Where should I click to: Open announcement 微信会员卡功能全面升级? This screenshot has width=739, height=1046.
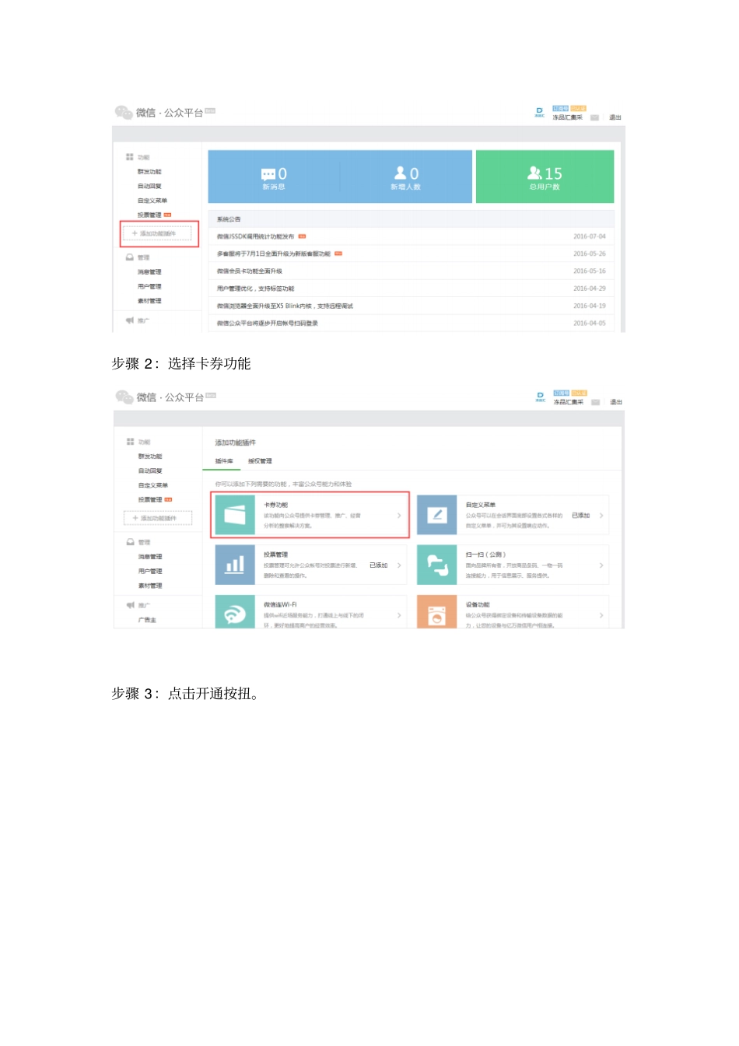(249, 271)
